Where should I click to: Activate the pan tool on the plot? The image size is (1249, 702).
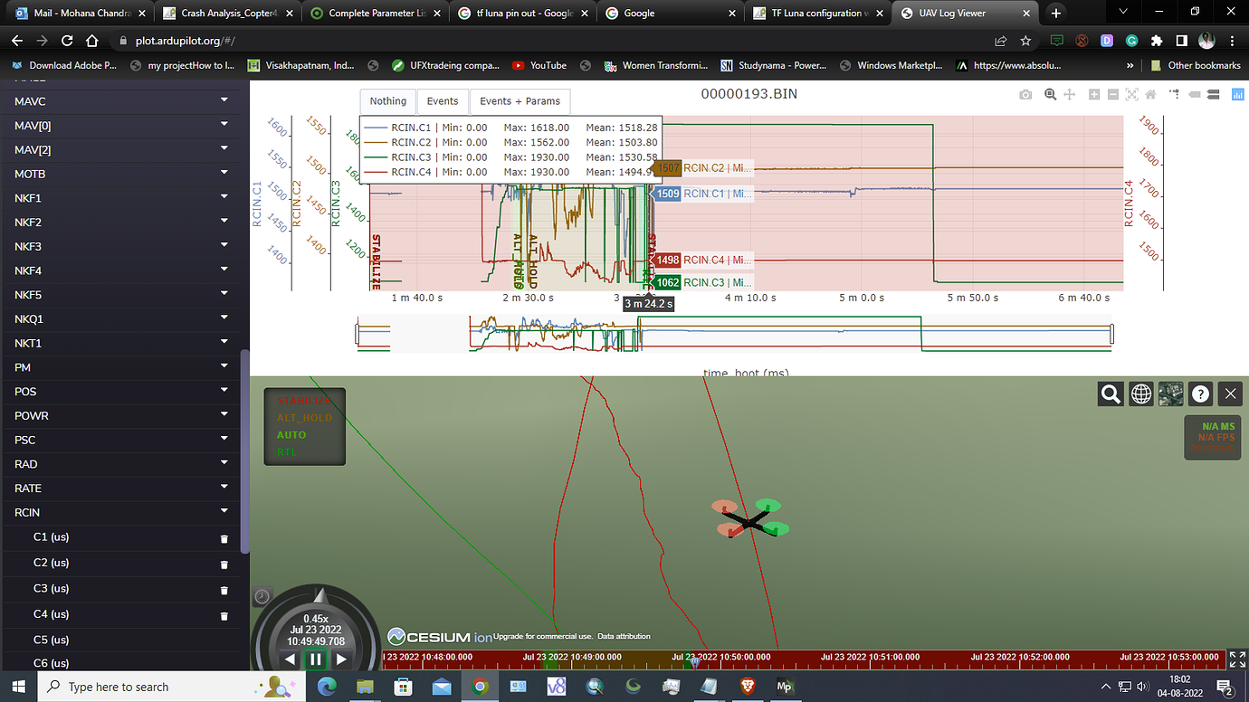point(1069,94)
